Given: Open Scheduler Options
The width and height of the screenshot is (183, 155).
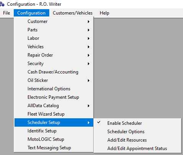Looking at the screenshot, I should [x=138, y=132].
